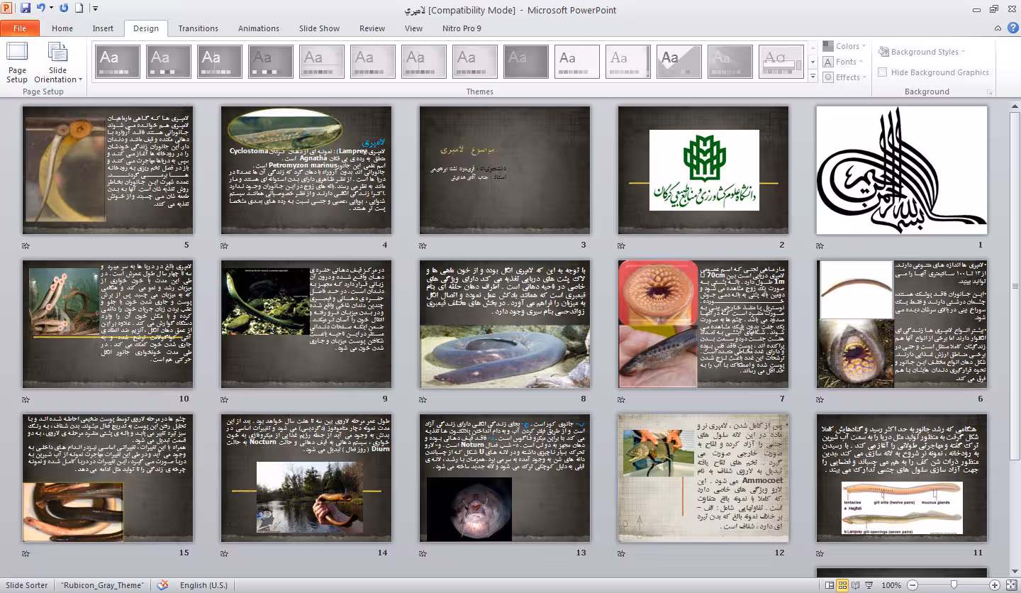Click the "Rubicon_Gray_Theme" status bar label

click(102, 585)
